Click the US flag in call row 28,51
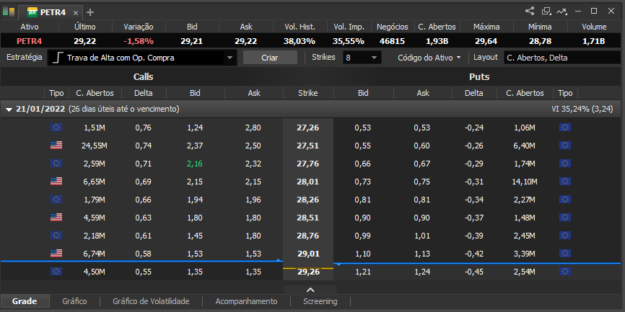 point(56,218)
